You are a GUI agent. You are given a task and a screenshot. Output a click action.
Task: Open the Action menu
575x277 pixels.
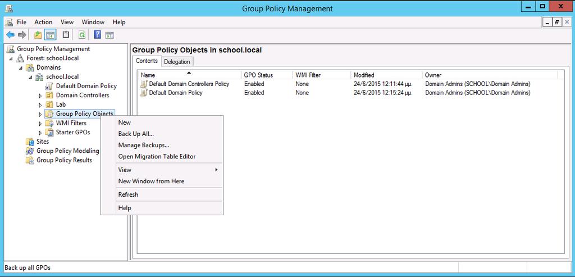43,22
